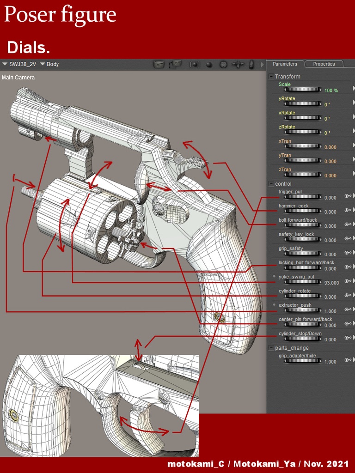Click the grip_adapter/hide dial
Image resolution: width=355 pixels, height=473 pixels.
tap(303, 361)
